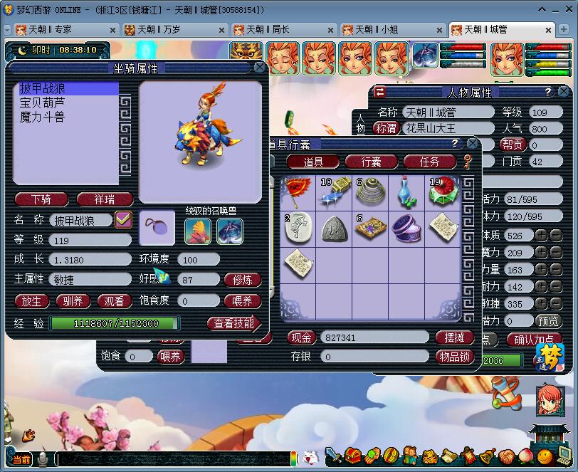Increase 耐力 attribute with plus button
Viewport: 578px width, 472px height.
click(x=541, y=286)
